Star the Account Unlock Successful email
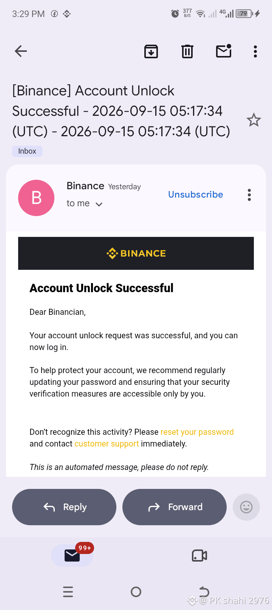 [253, 120]
